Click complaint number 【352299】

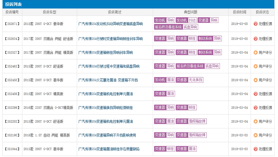(x=12, y=108)
